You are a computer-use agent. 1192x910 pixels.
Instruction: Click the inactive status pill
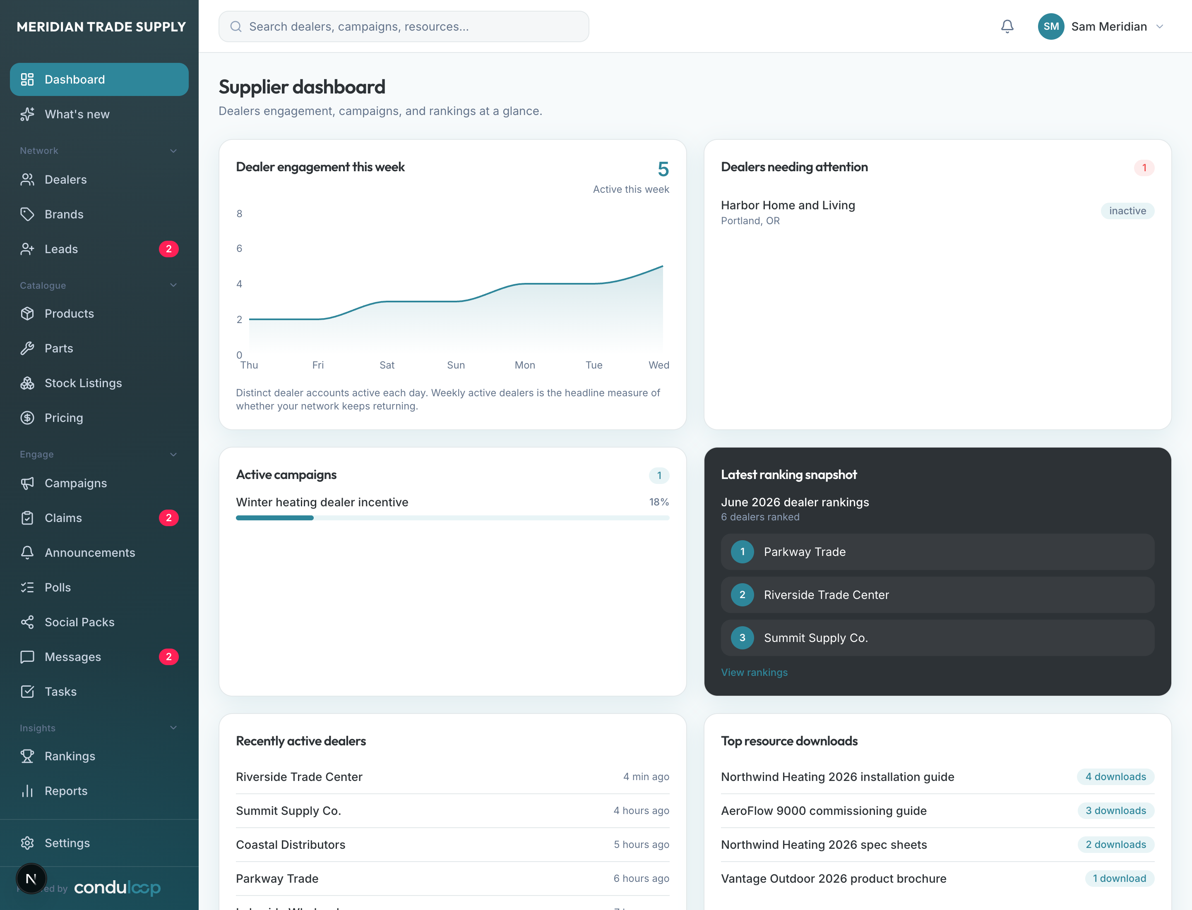coord(1127,211)
